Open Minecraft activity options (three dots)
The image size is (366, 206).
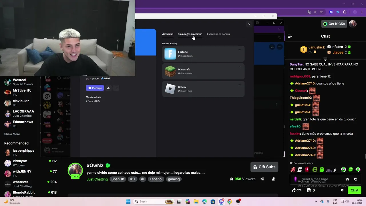tap(240, 67)
